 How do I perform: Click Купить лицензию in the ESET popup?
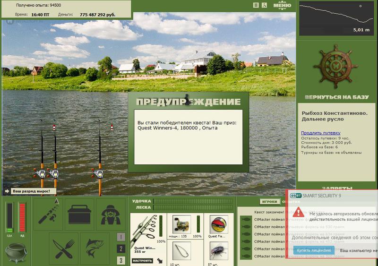pos(314,250)
